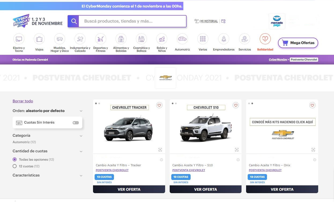Select the Todas las opciones radio button
This screenshot has height=202, width=334.
coord(15,160)
